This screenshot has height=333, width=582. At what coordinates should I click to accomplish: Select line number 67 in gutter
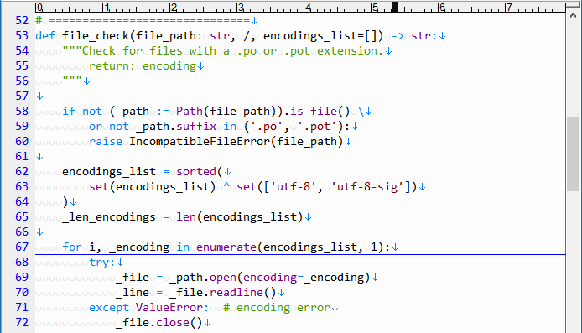point(22,247)
